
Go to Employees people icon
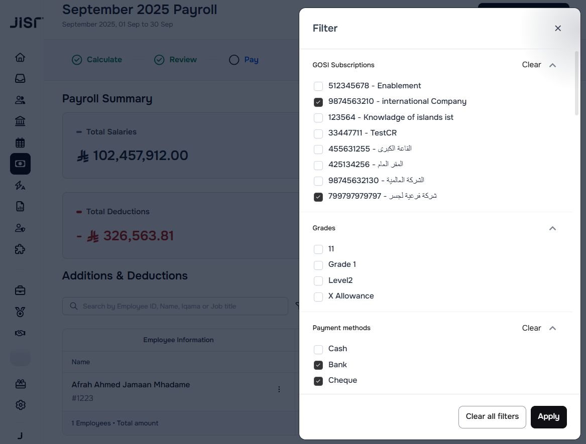[x=20, y=100]
